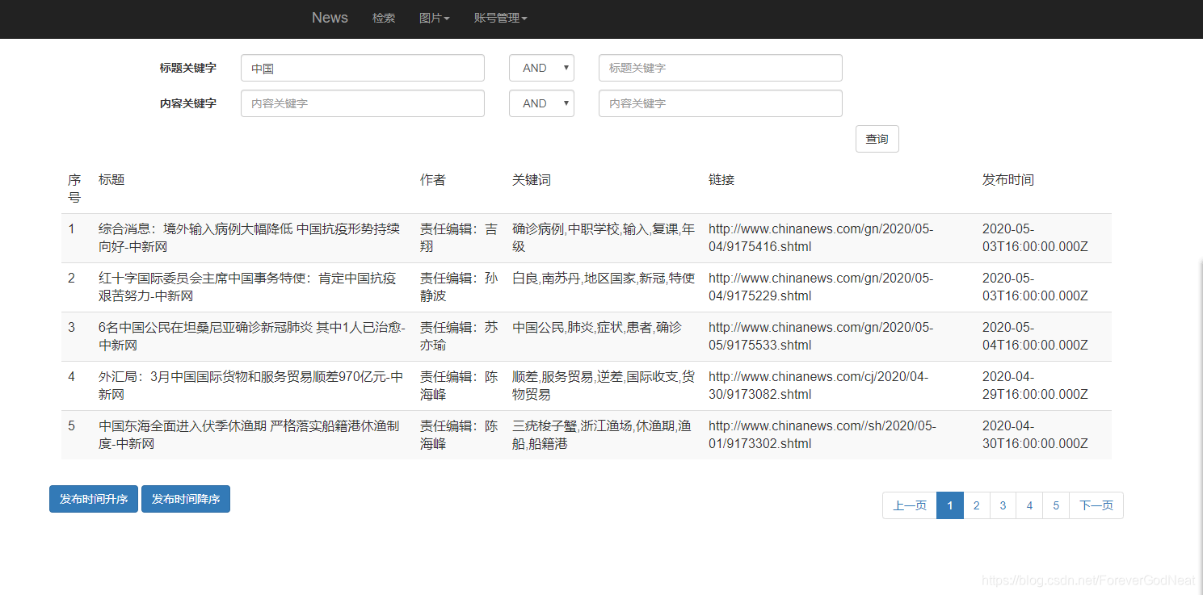Focus the second 内容关键字 input field
Image resolution: width=1203 pixels, height=595 pixels.
[x=721, y=103]
